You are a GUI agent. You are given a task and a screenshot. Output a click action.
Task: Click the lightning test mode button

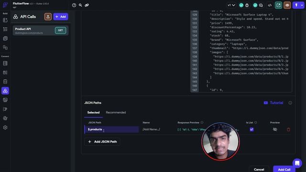pos(296,5)
